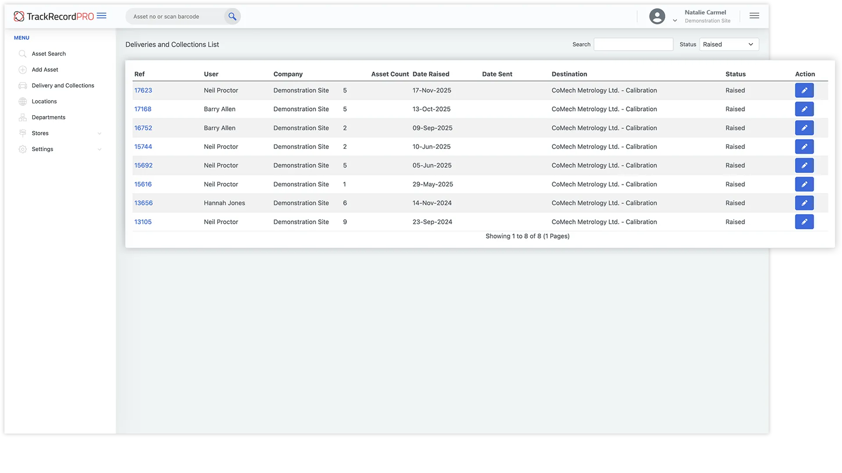Click the blue search magnifier icon button
The height and width of the screenshot is (473, 842).
pyautogui.click(x=232, y=17)
